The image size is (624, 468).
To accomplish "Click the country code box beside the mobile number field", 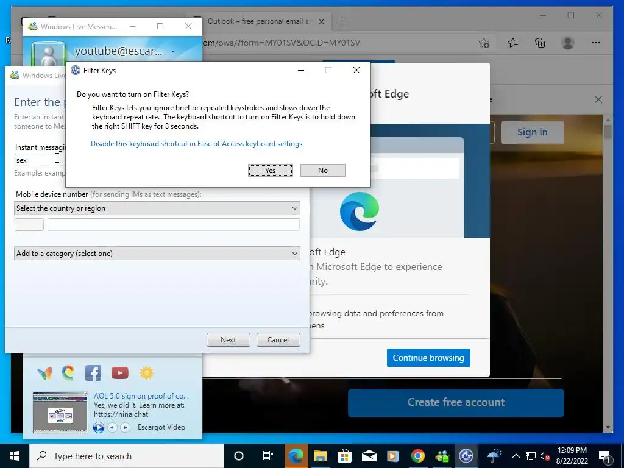I will 29,224.
